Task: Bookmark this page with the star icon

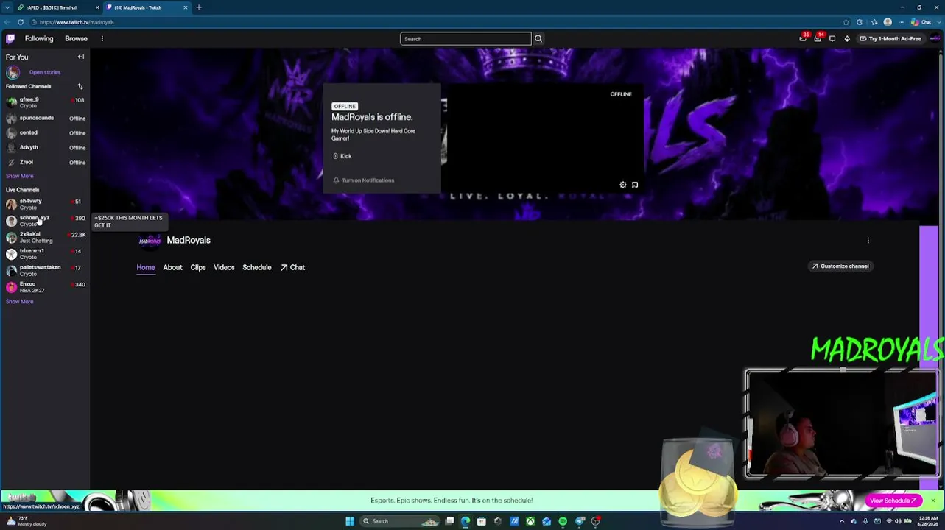Action: 846,22
